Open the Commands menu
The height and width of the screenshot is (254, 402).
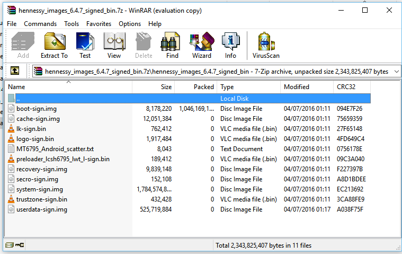pyautogui.click(x=40, y=24)
